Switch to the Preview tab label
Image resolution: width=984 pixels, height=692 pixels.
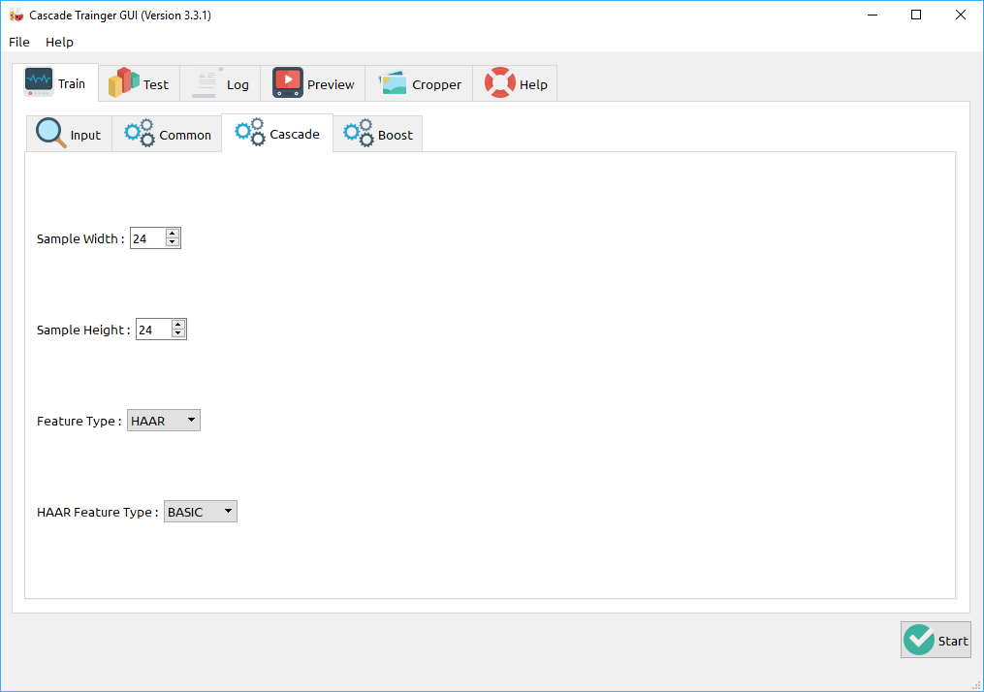tap(331, 84)
